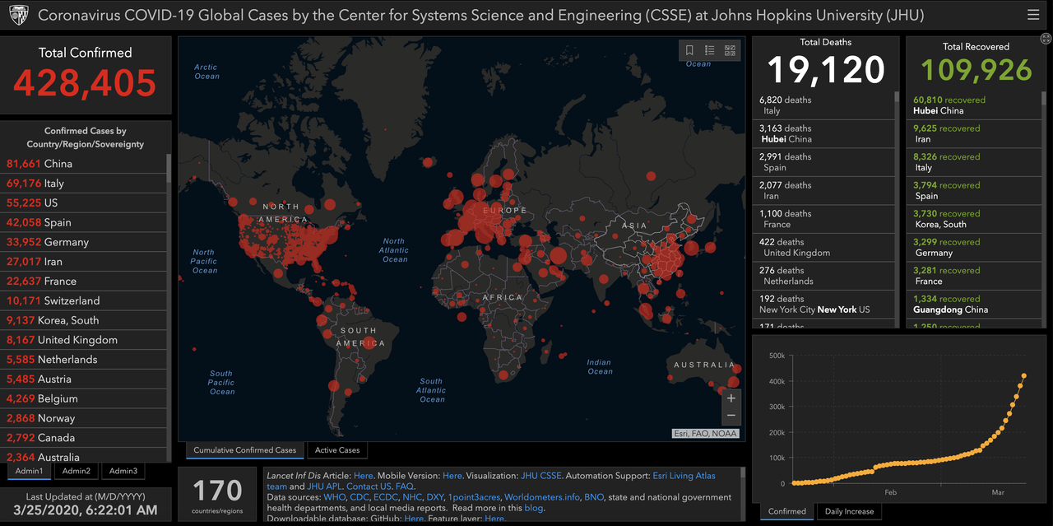Open the JHU CSSE visualization link
Image resolution: width=1053 pixels, height=526 pixels.
[540, 476]
